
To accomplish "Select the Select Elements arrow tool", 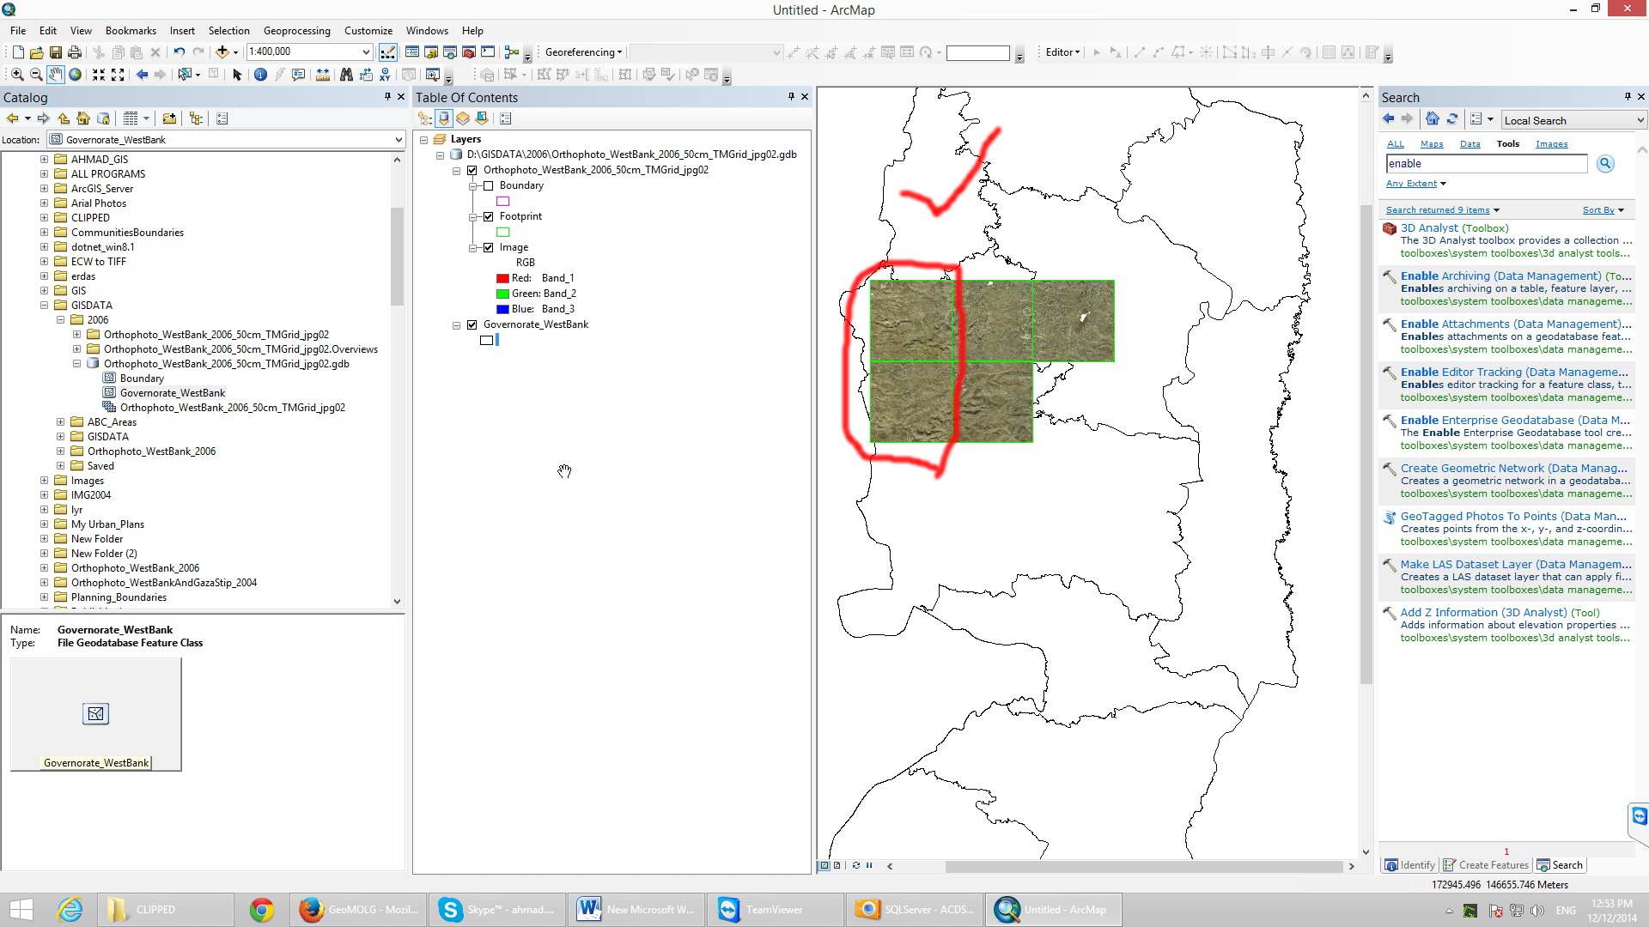I will 238,75.
